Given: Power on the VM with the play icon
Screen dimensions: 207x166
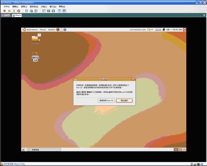Looking at the screenshot, I should click(14, 11).
